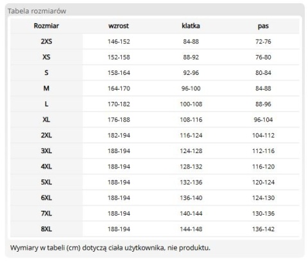Click the Rozmiar column header

click(46, 26)
